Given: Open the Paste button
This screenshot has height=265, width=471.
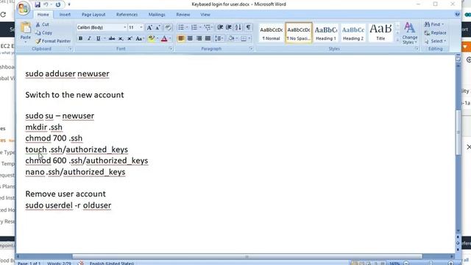Looking at the screenshot, I should pos(26,32).
